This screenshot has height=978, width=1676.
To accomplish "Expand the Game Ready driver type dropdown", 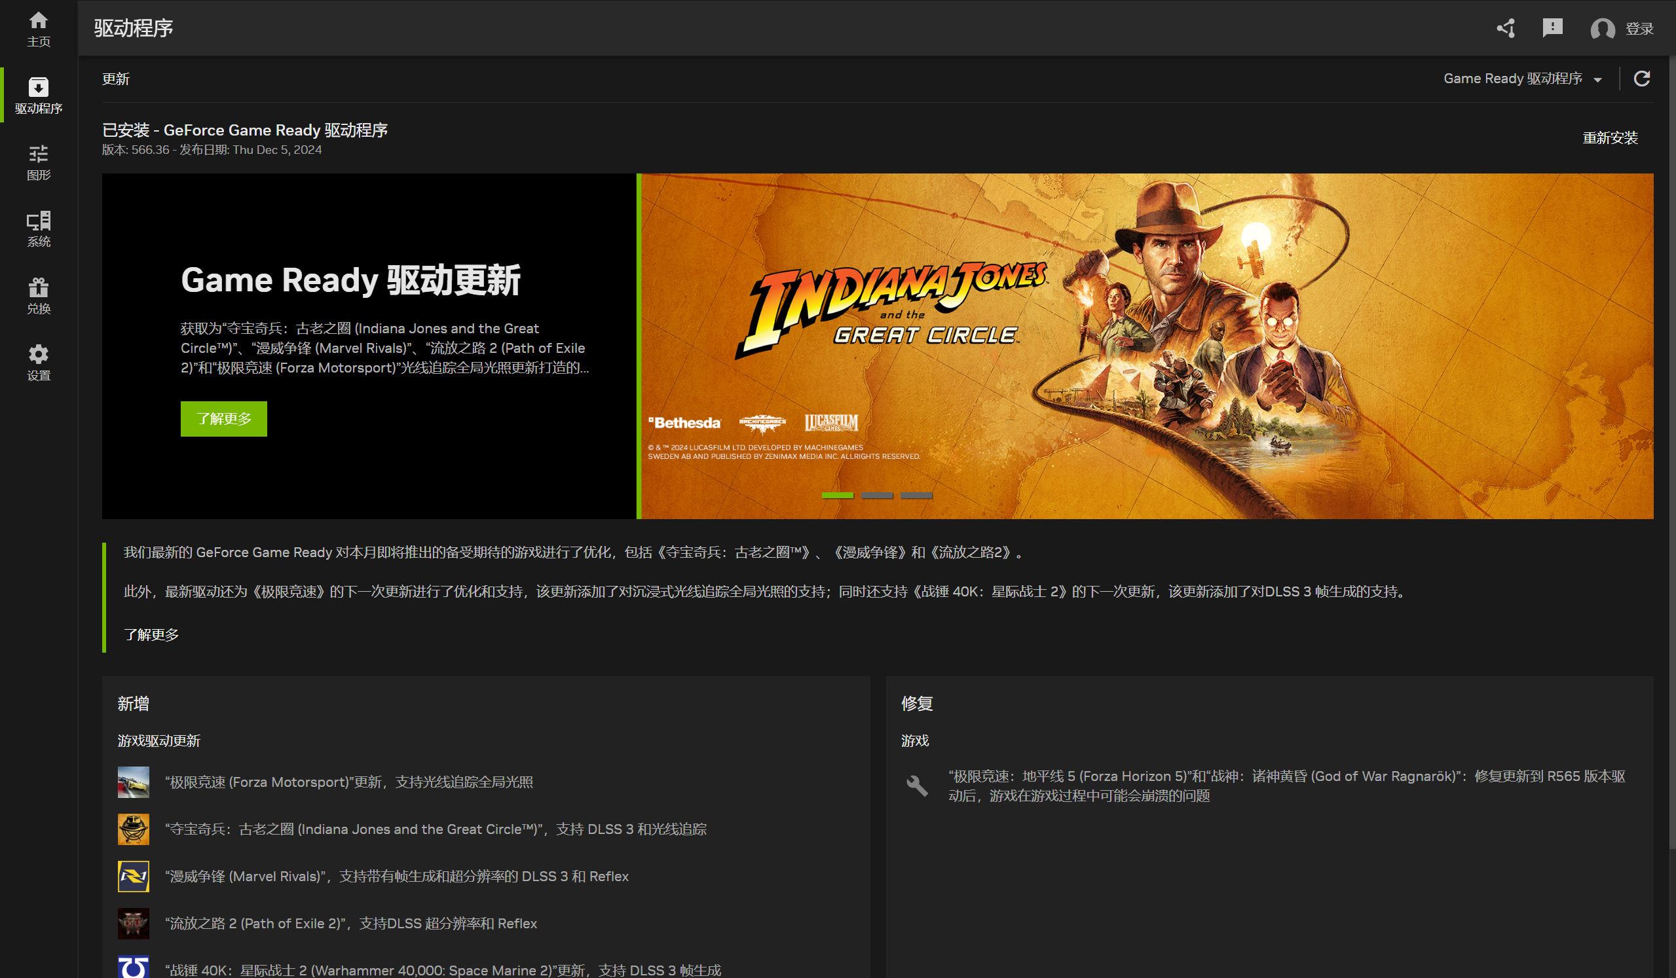I will [x=1521, y=79].
